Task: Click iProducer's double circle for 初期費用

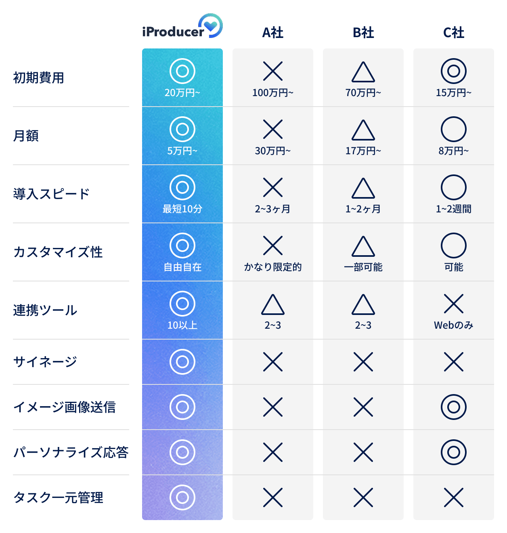Action: [182, 71]
